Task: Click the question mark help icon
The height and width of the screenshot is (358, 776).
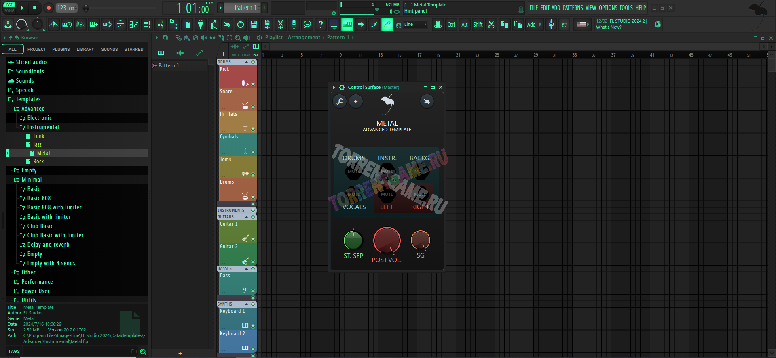Action: (x=321, y=25)
